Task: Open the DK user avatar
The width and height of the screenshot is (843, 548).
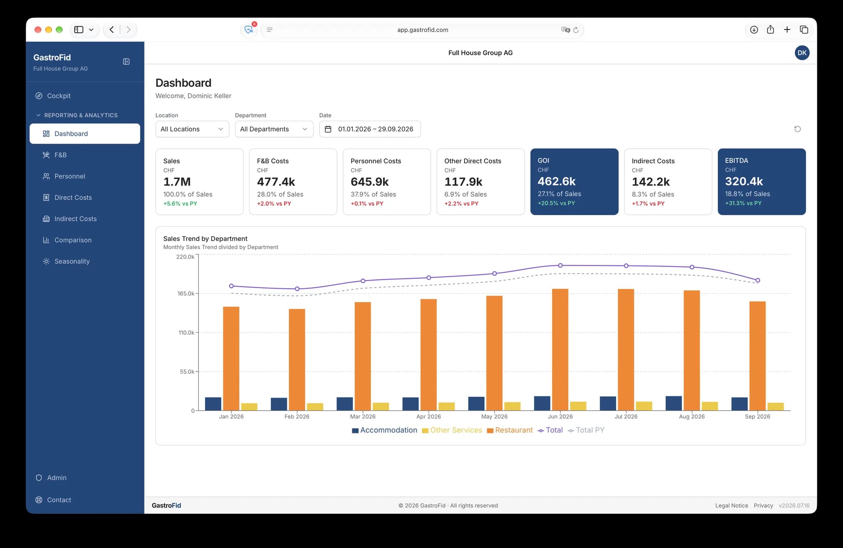Action: click(x=802, y=53)
